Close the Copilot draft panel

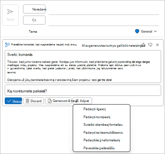(x=157, y=45)
